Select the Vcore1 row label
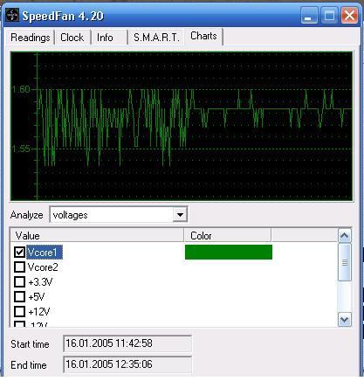The height and width of the screenshot is (381, 364). point(45,253)
